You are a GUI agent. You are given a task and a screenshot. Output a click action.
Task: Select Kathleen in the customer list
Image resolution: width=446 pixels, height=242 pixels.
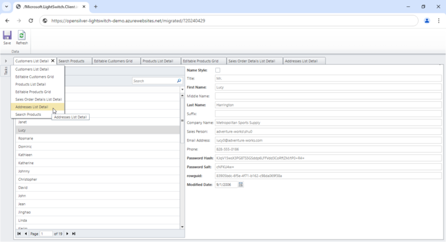pos(97,155)
